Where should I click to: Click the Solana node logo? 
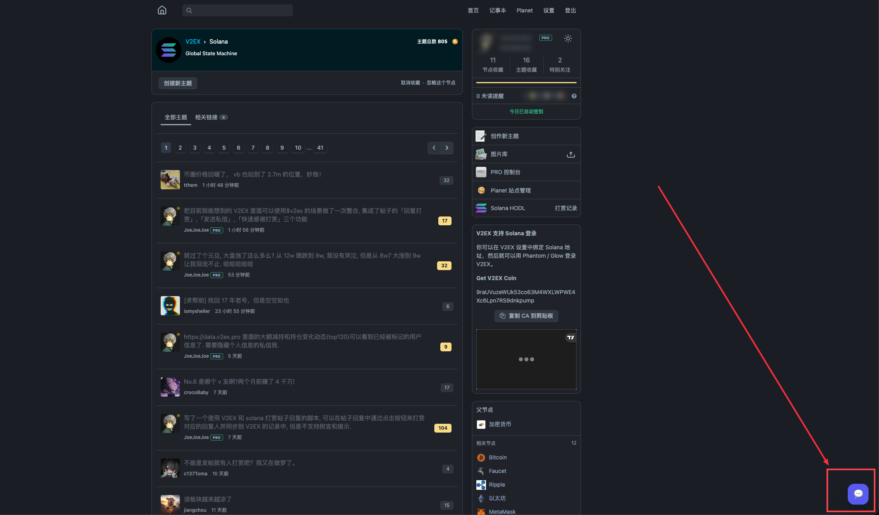pyautogui.click(x=169, y=50)
